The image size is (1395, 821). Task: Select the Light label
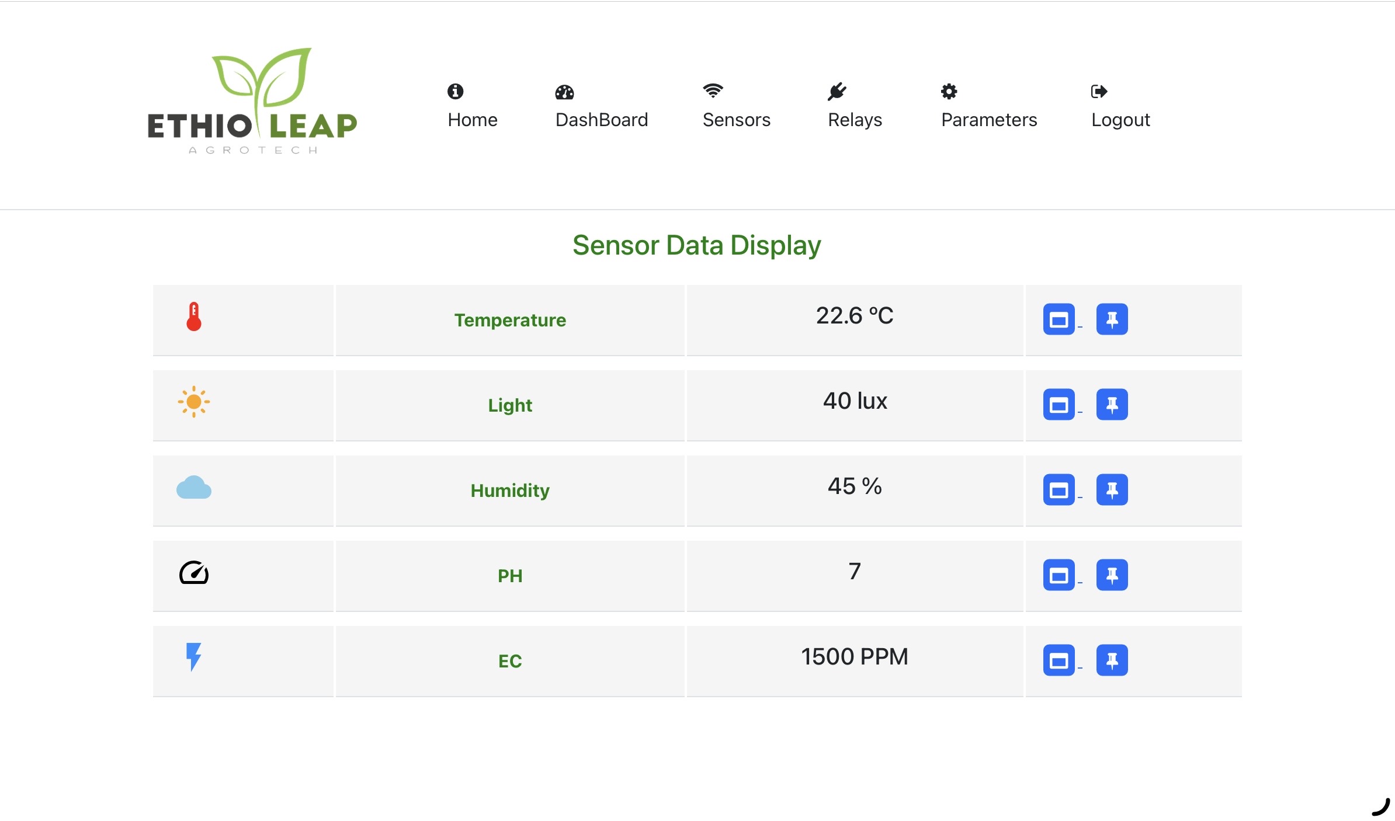[510, 405]
